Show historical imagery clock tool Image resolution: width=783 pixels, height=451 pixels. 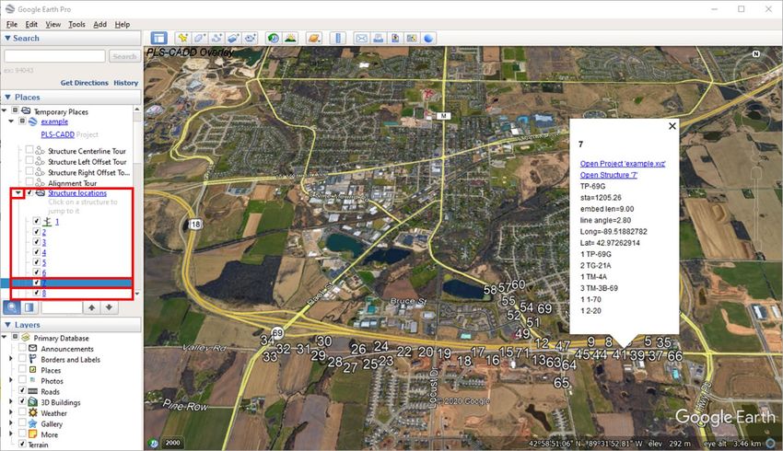(x=274, y=38)
